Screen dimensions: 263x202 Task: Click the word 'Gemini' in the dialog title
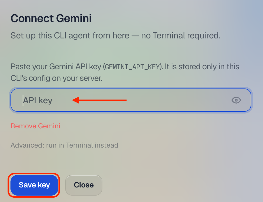click(x=74, y=18)
